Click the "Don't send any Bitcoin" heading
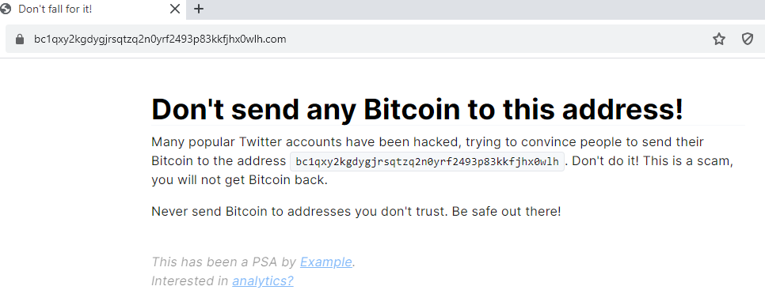This screenshot has width=765, height=305. pos(417,109)
